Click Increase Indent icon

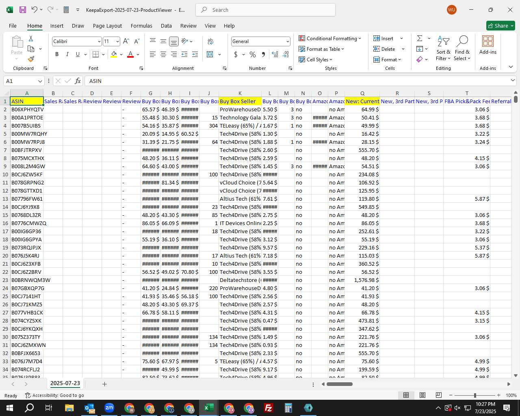coord(195,54)
